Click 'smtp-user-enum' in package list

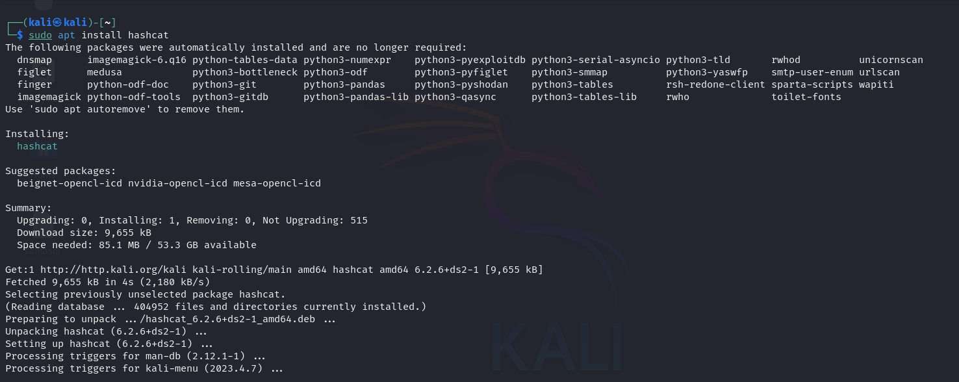coord(812,72)
